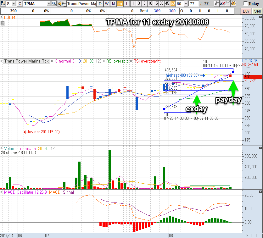Click the purple Signal legend label

tap(68, 192)
